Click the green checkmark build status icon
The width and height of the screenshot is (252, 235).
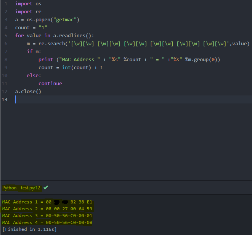click(x=46, y=187)
